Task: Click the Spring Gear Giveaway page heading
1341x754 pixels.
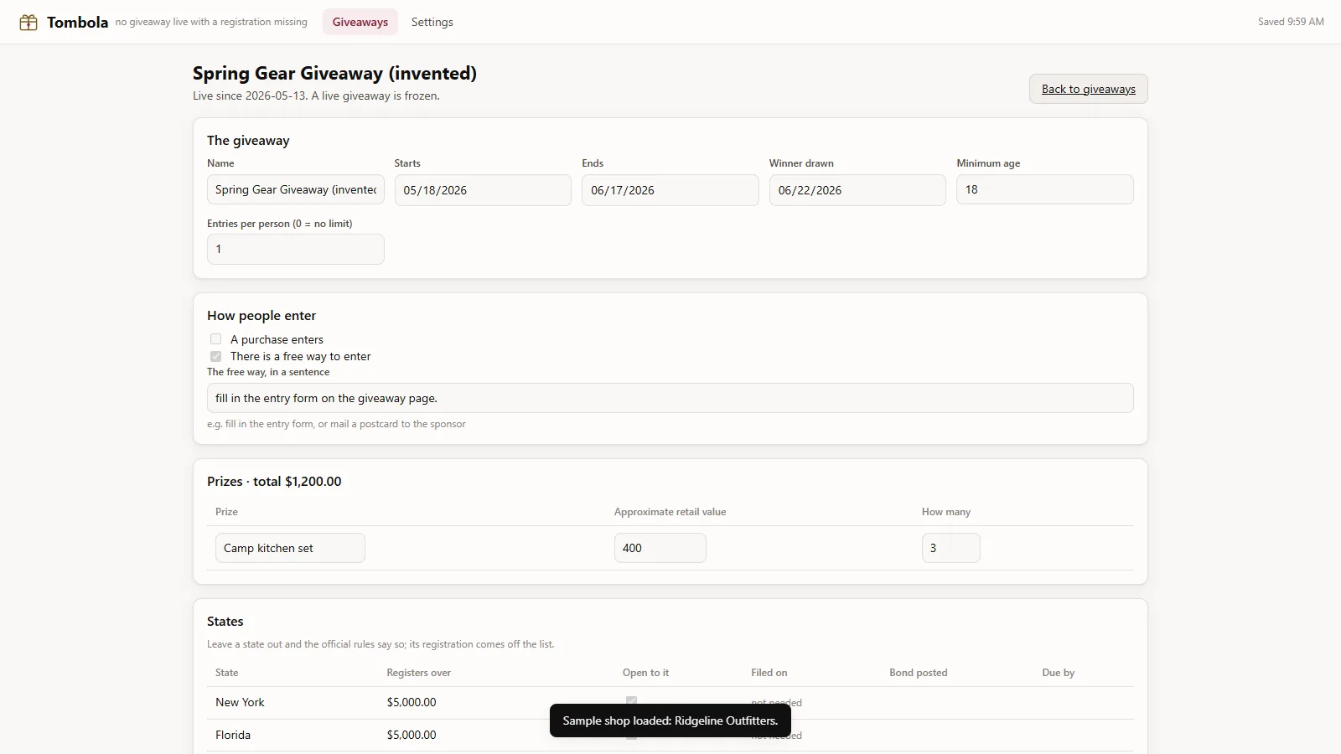Action: tap(334, 73)
